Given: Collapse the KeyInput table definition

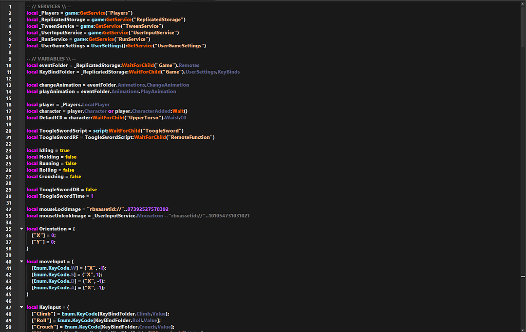Looking at the screenshot, I should click(21, 307).
